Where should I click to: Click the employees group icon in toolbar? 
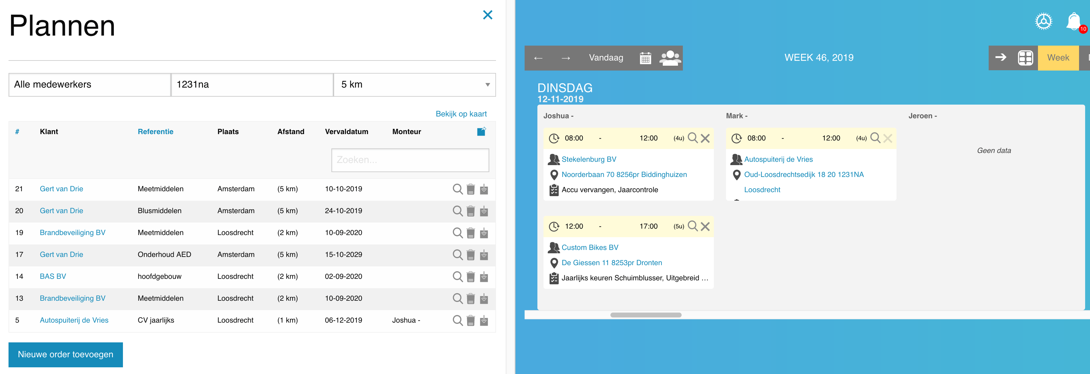[670, 58]
